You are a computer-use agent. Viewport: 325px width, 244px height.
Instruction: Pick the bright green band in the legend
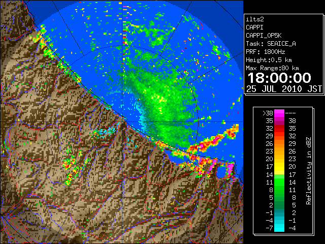(279, 182)
